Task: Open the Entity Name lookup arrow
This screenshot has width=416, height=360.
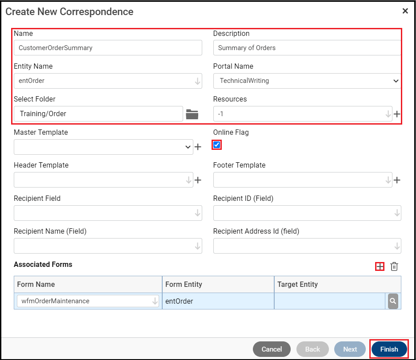Action: click(x=197, y=81)
